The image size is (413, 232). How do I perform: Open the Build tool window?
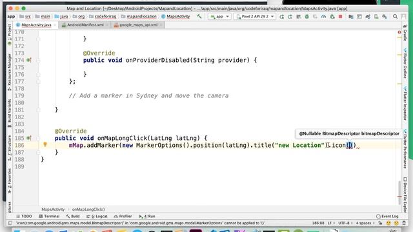[x=73, y=217]
